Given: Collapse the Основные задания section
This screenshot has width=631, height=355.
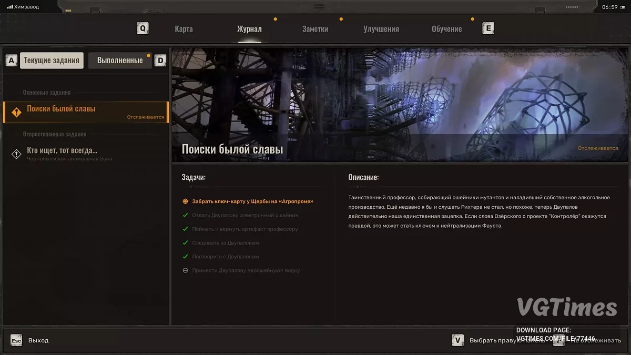Looking at the screenshot, I should (x=46, y=93).
